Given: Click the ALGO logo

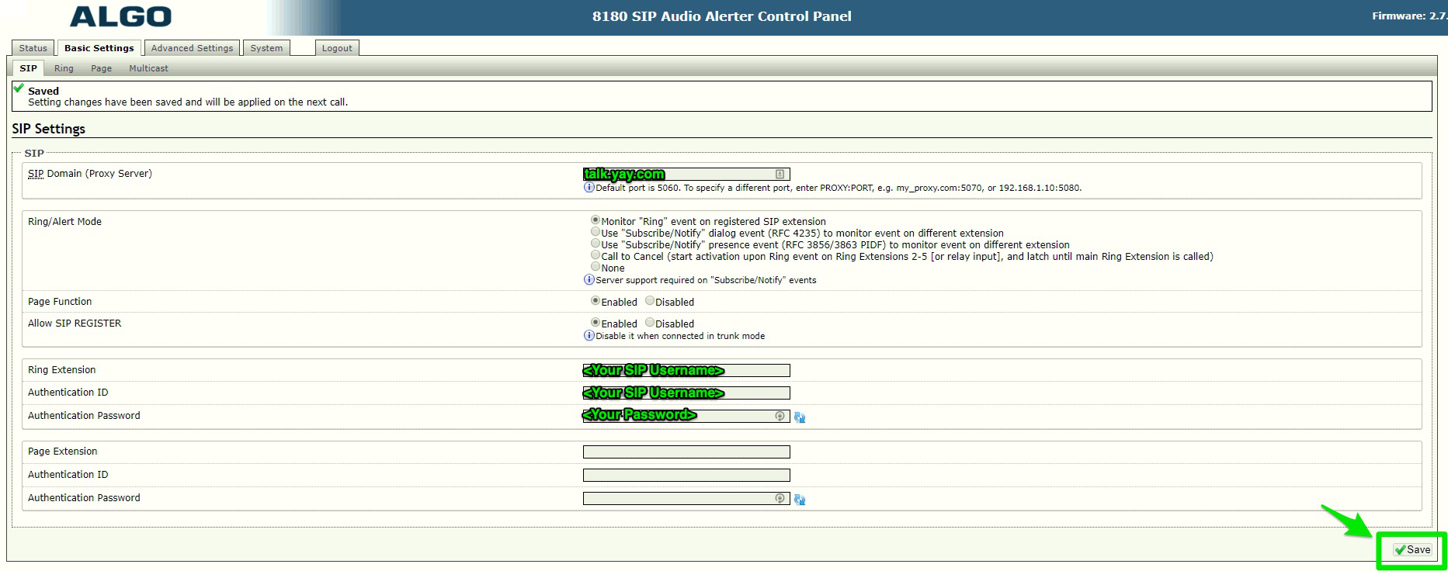Looking at the screenshot, I should [120, 16].
